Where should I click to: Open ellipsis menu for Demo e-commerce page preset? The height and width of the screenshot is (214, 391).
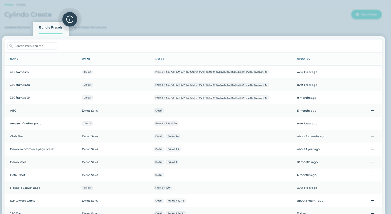tap(372, 149)
